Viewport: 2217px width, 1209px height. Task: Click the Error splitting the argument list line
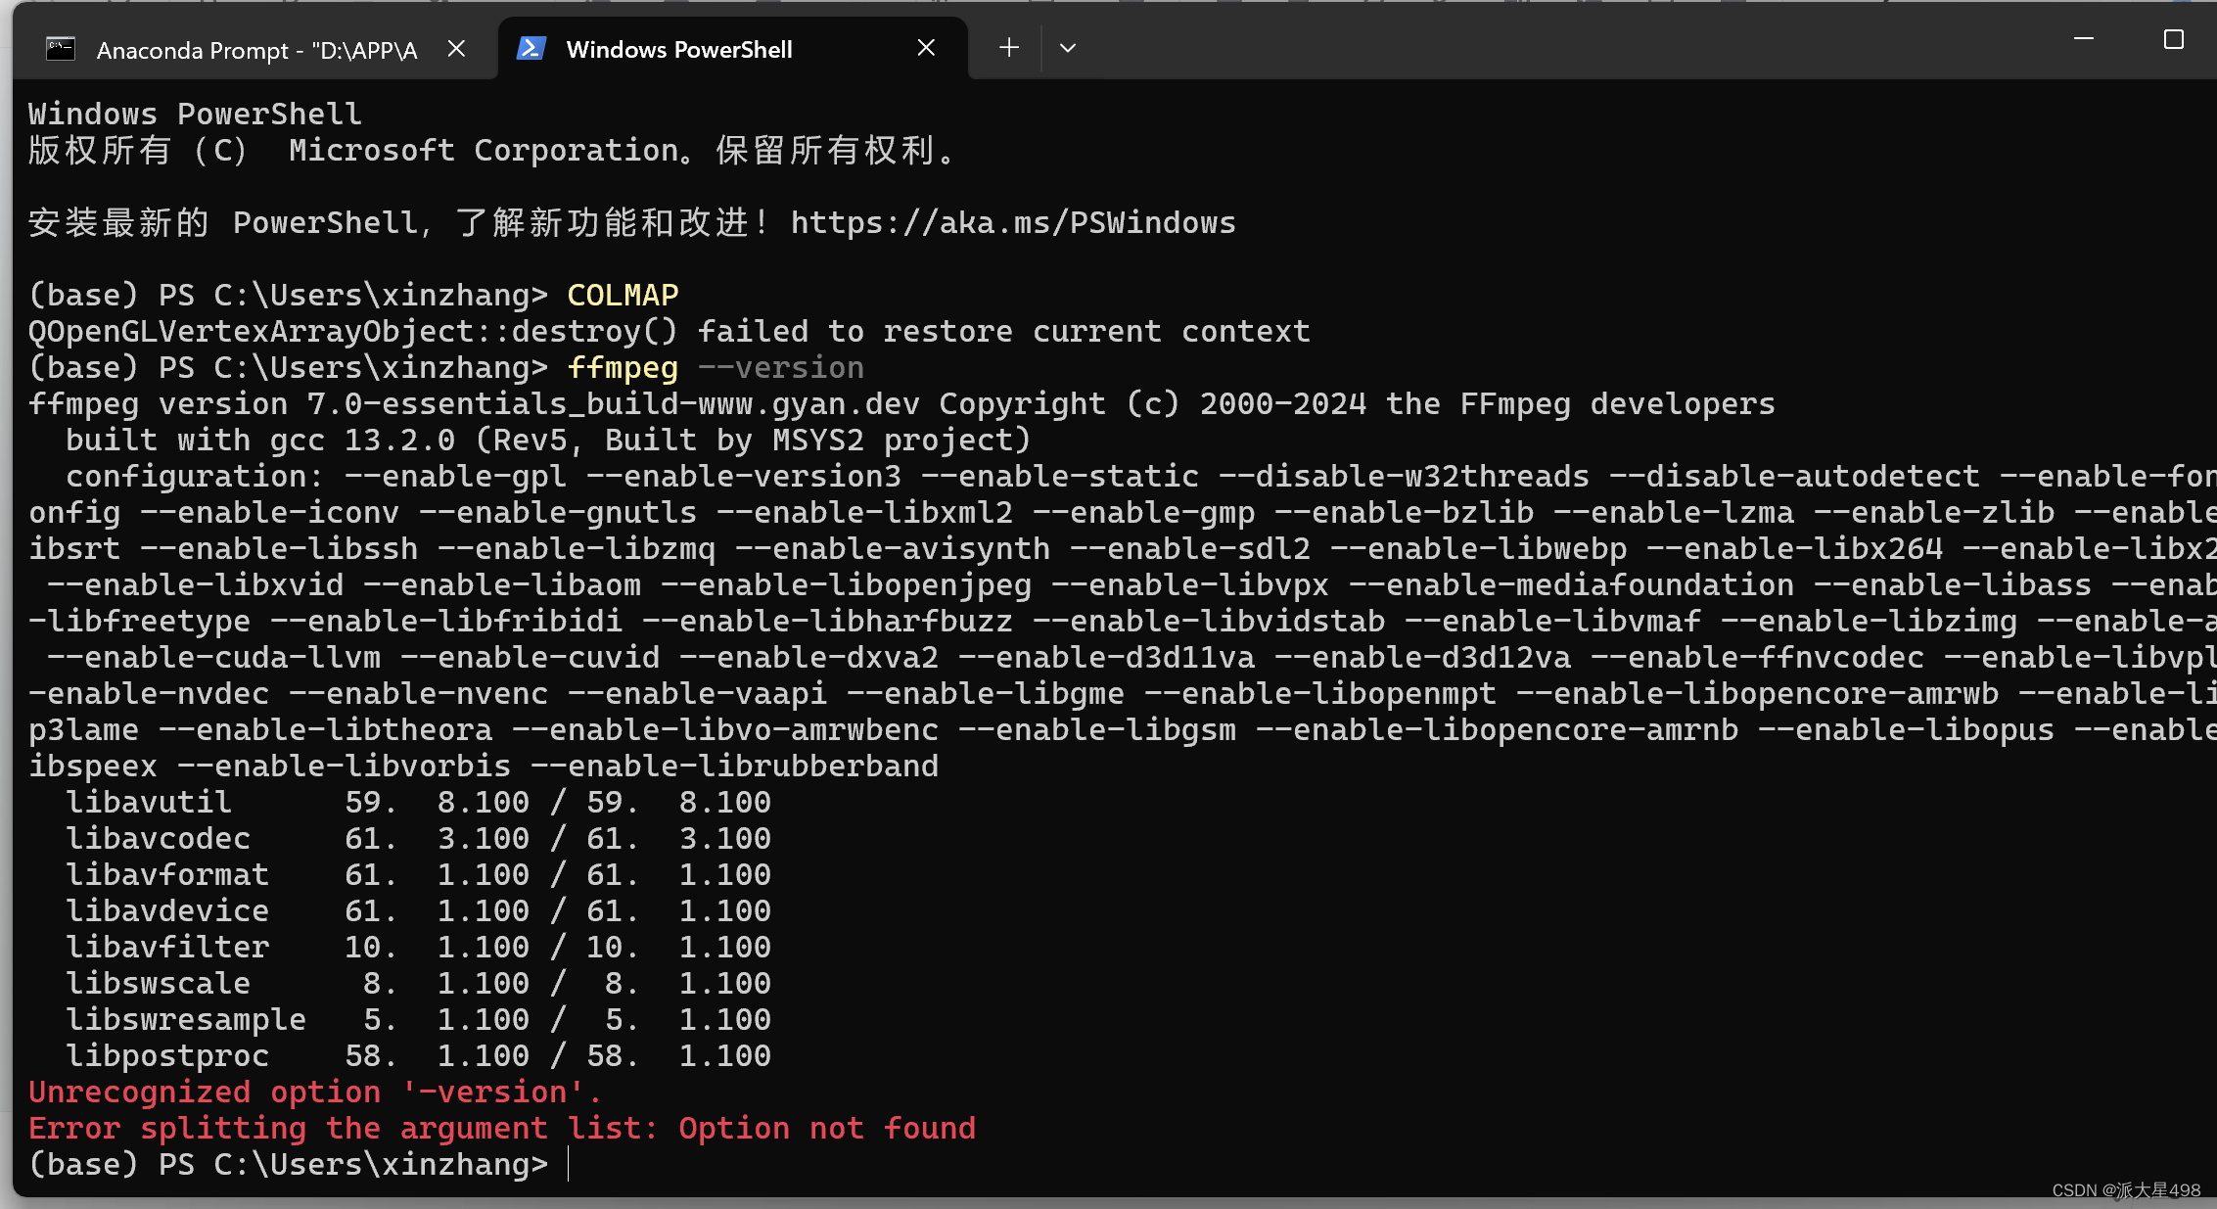tap(502, 1129)
